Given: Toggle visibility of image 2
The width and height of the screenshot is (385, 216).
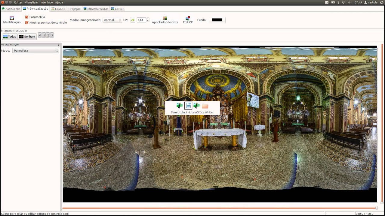Looking at the screenshot, I should tap(48, 35).
